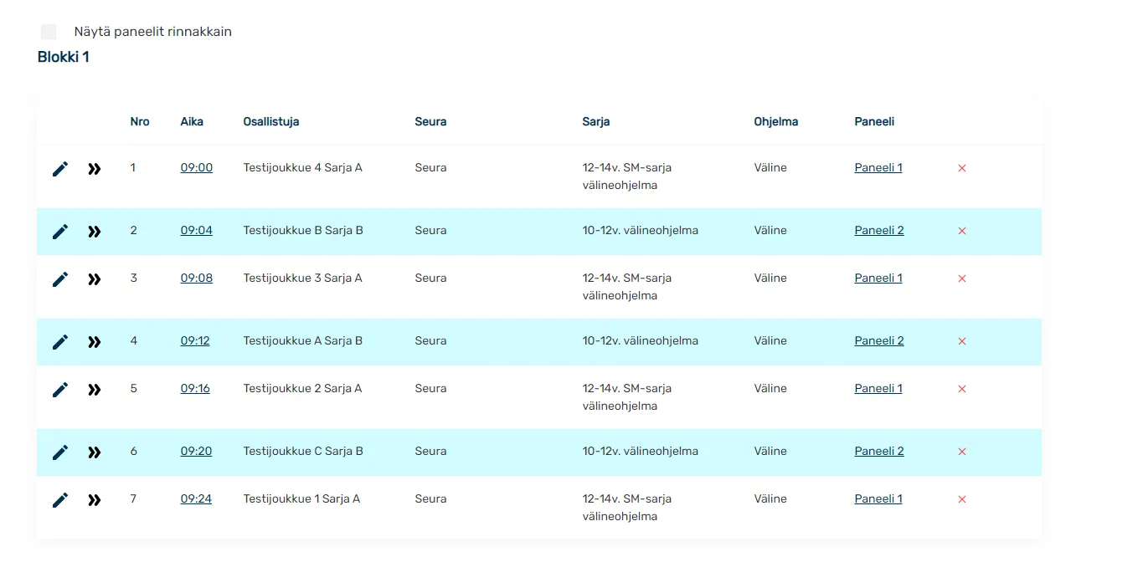Delete Testijoukkue 2 Sarja A via red X

(x=962, y=389)
